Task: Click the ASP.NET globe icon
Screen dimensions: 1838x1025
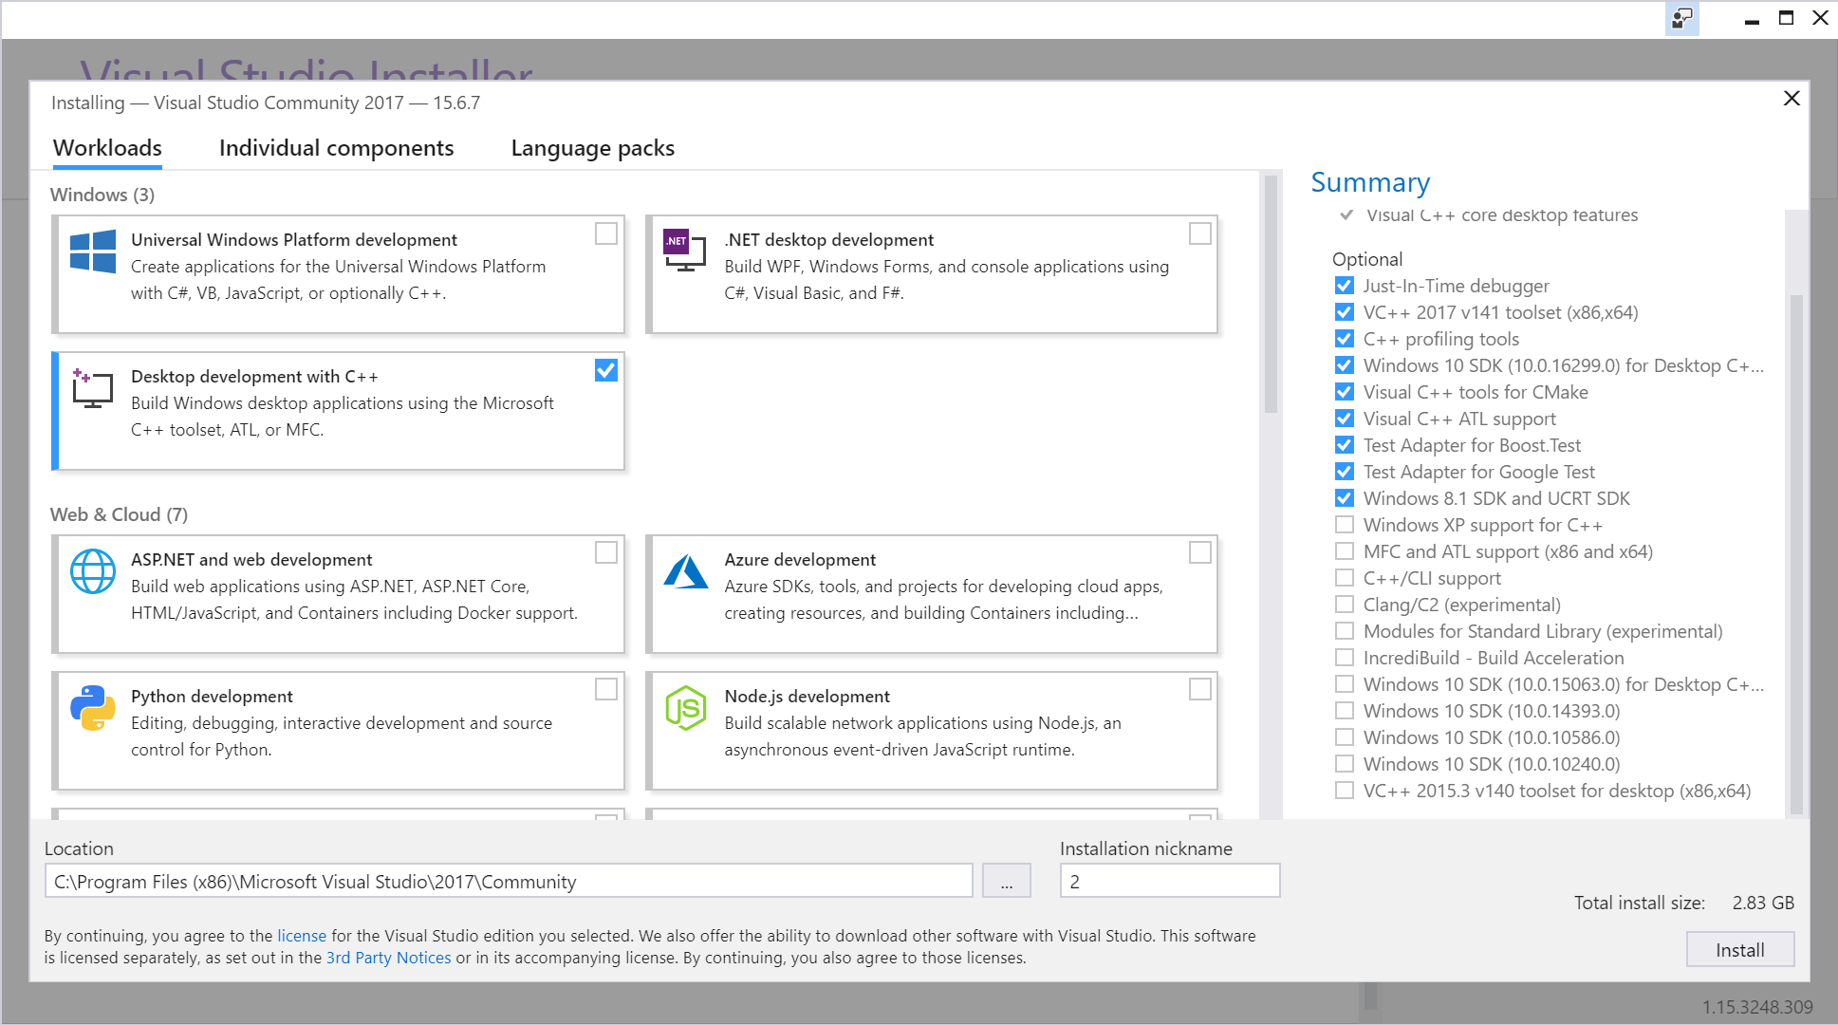Action: (x=93, y=571)
